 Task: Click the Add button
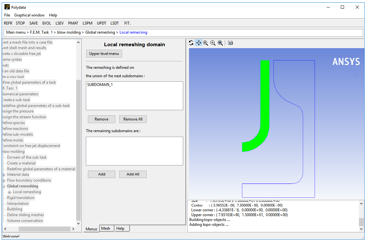pyautogui.click(x=101, y=174)
